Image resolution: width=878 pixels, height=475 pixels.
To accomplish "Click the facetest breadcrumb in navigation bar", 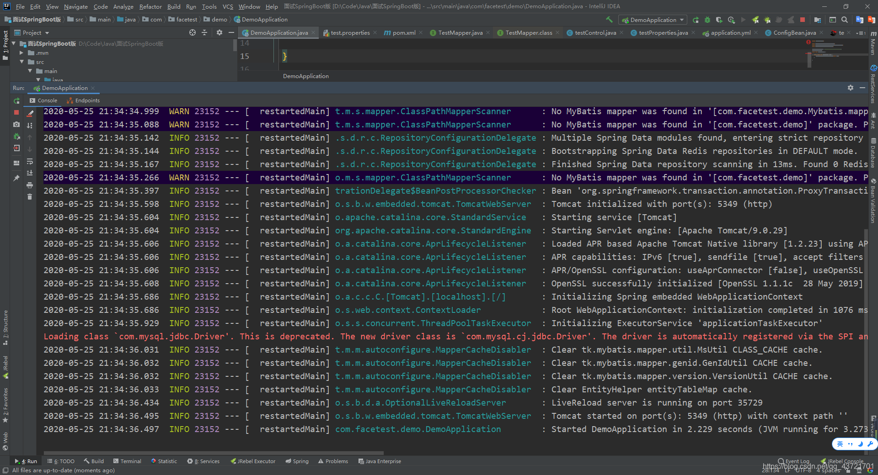I will pyautogui.click(x=183, y=20).
